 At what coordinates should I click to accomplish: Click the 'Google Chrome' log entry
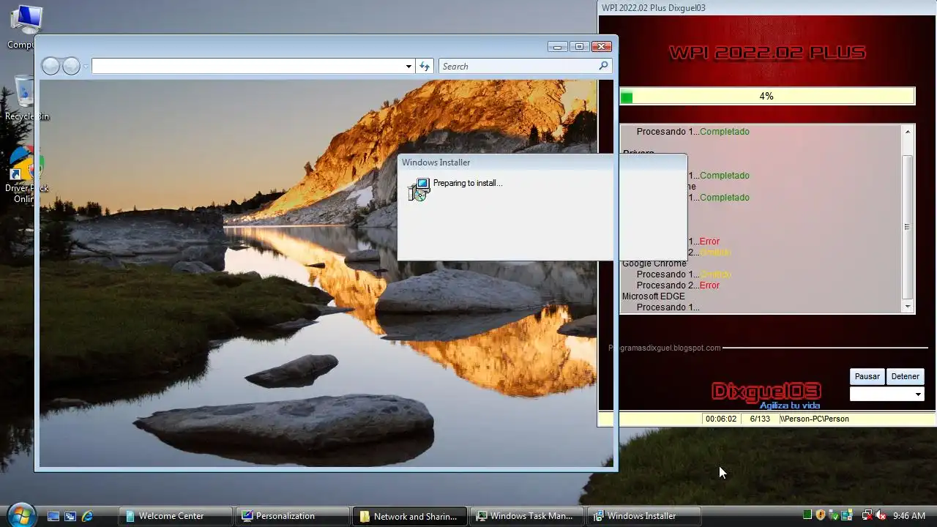[654, 263]
